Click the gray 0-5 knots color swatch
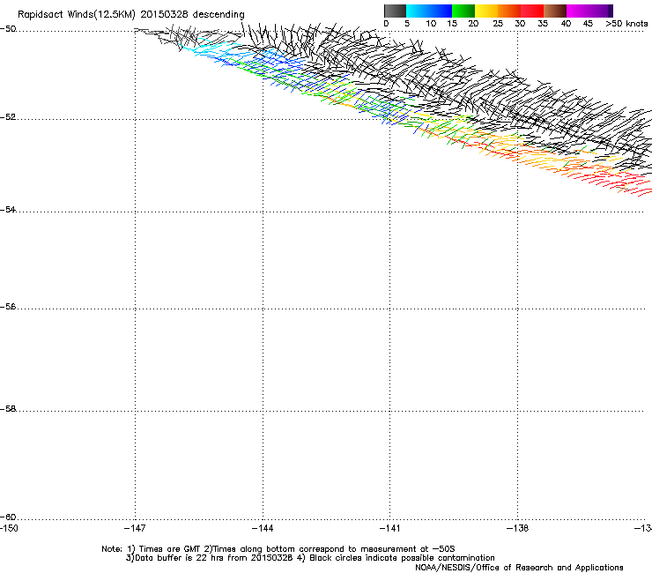Viewport: 652px width, 573px height. point(395,11)
